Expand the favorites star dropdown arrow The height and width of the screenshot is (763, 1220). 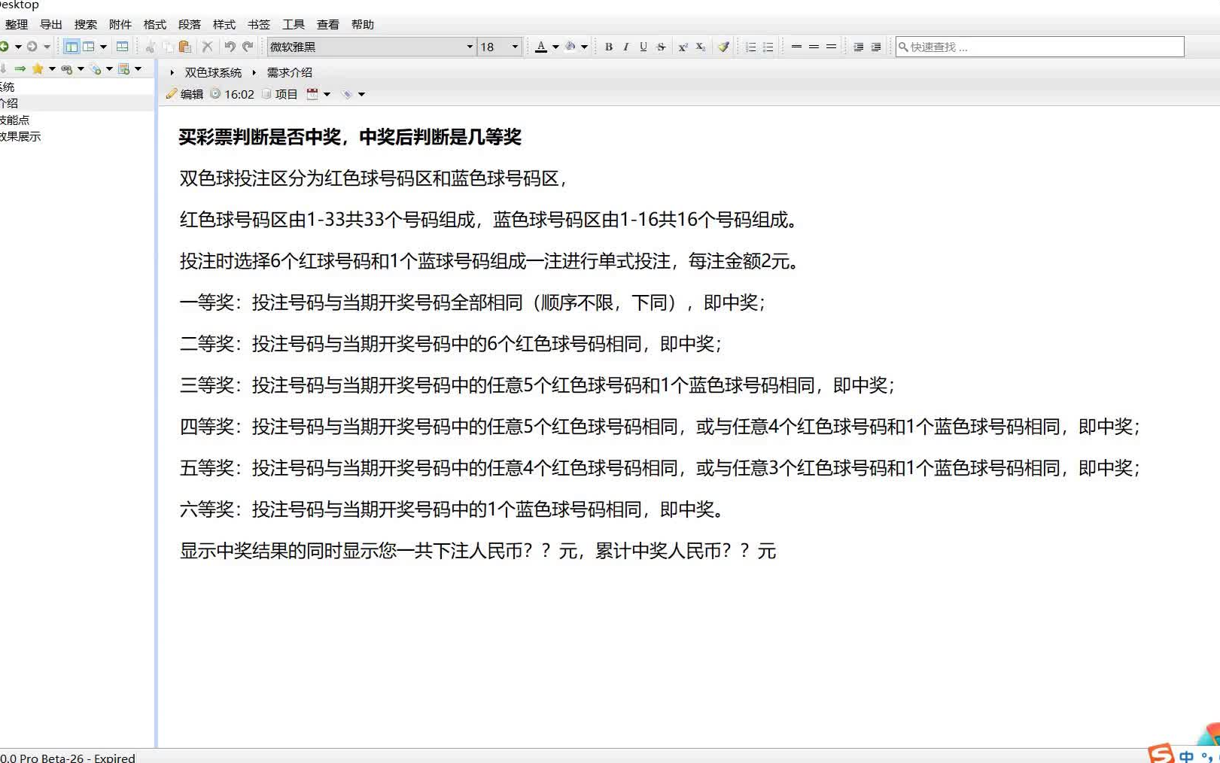(52, 69)
